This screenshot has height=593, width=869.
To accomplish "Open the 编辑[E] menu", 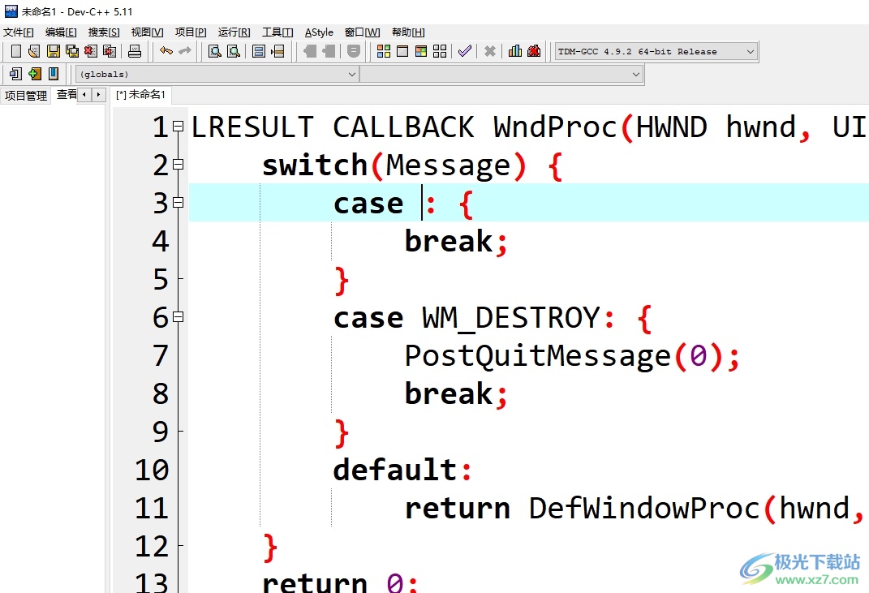I will click(x=61, y=32).
